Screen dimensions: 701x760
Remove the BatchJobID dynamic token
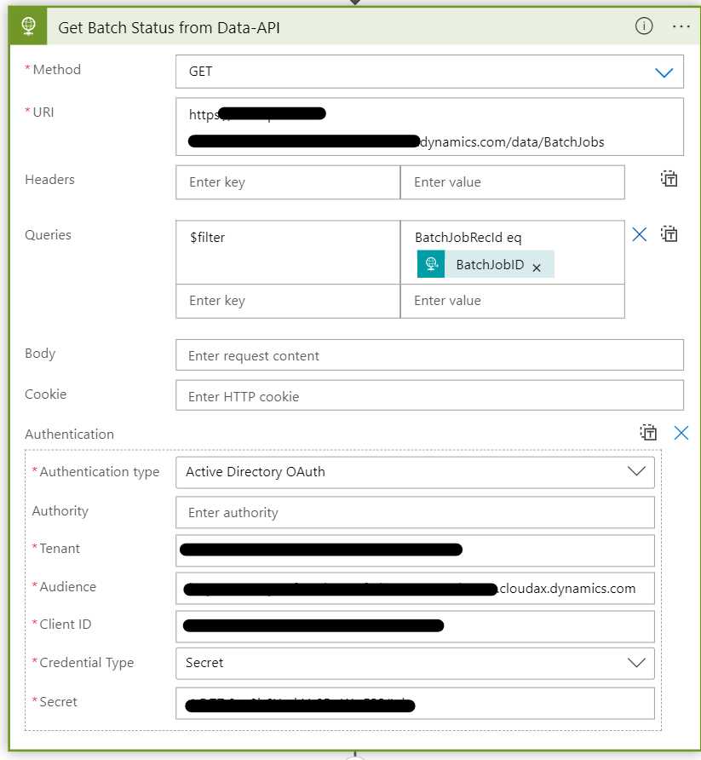[x=537, y=268]
